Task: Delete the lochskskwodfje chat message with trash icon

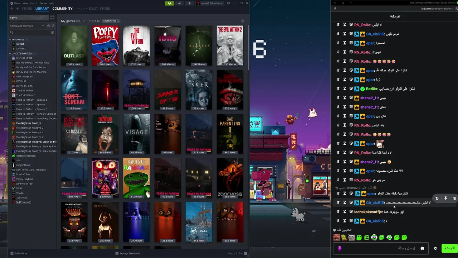Action: [338, 212]
